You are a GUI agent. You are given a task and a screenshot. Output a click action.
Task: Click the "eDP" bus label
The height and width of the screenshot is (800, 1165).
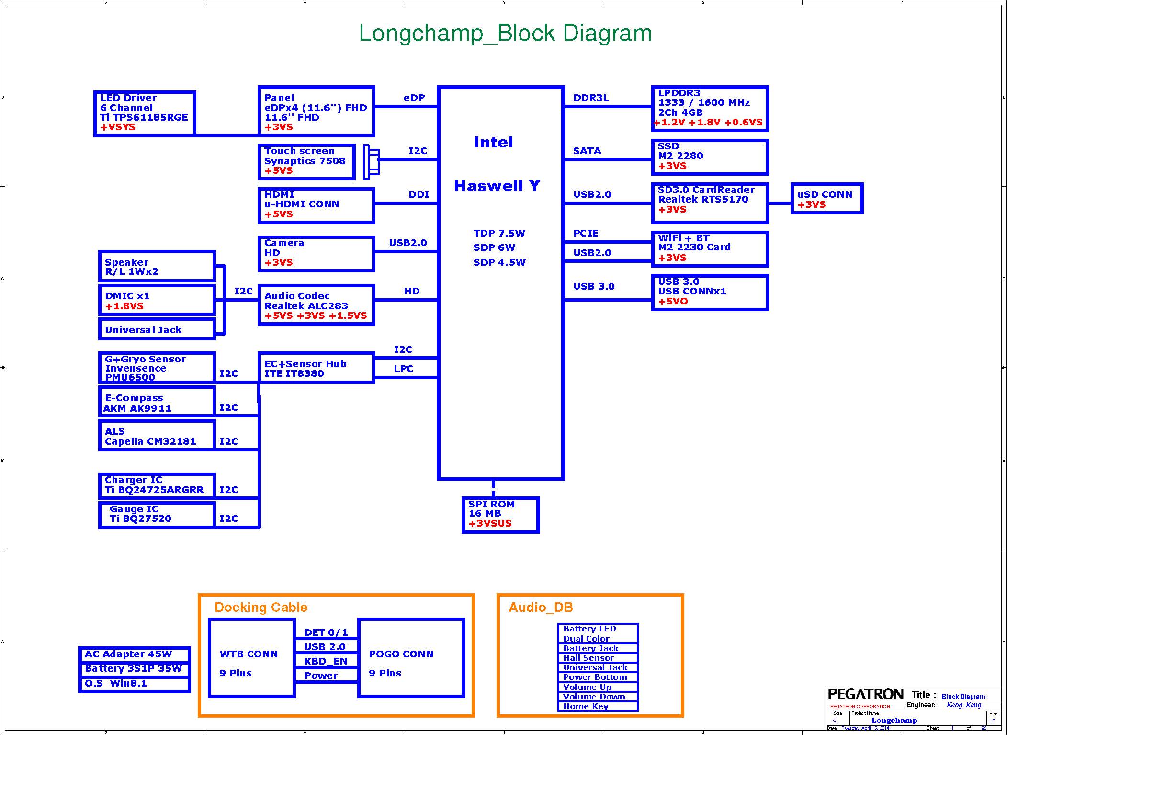coord(414,98)
